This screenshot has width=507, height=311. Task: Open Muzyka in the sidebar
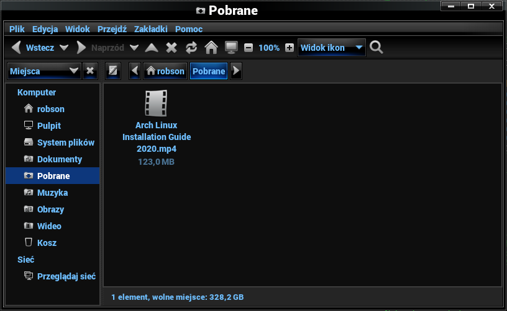pos(52,193)
